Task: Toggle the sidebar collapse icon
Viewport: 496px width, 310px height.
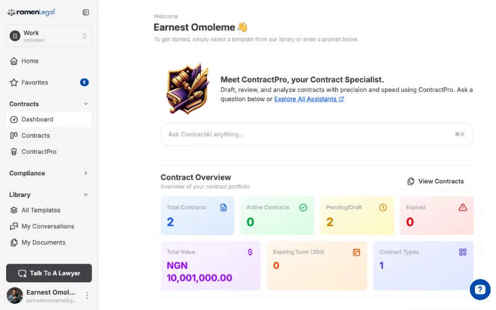Action: pyautogui.click(x=86, y=12)
